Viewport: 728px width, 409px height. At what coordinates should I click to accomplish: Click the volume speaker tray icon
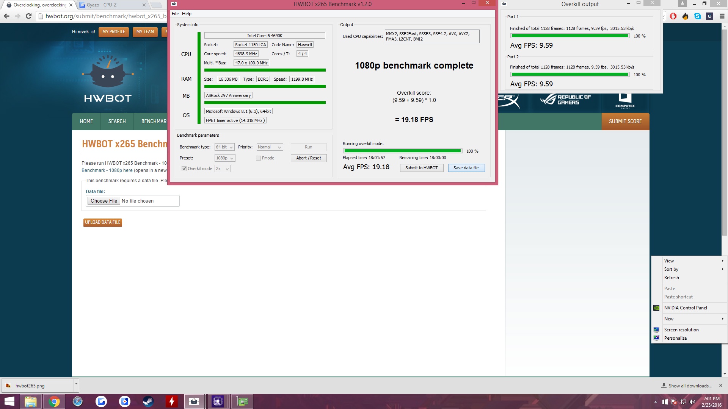tap(692, 402)
